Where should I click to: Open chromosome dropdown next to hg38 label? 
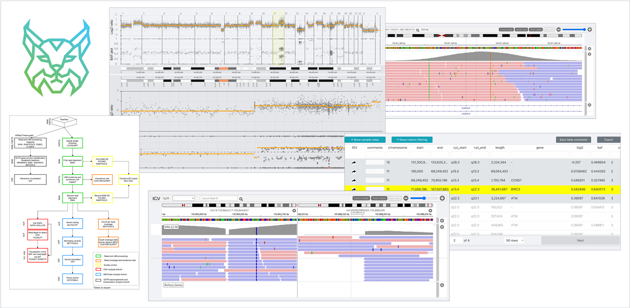click(183, 198)
